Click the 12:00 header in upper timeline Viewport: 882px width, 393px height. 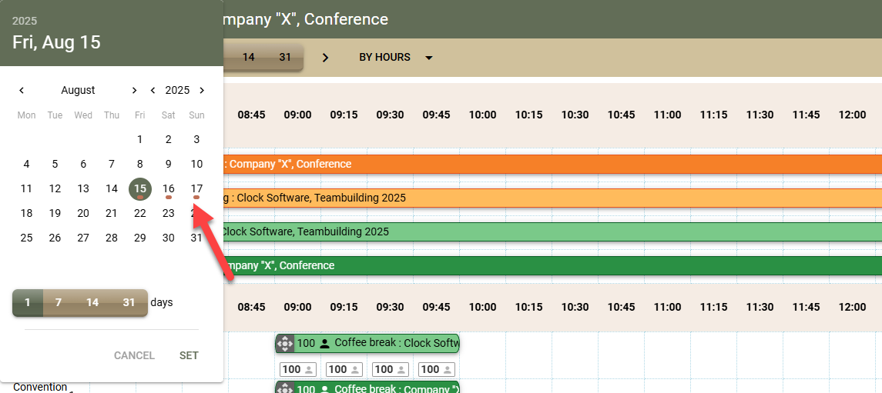click(x=852, y=115)
